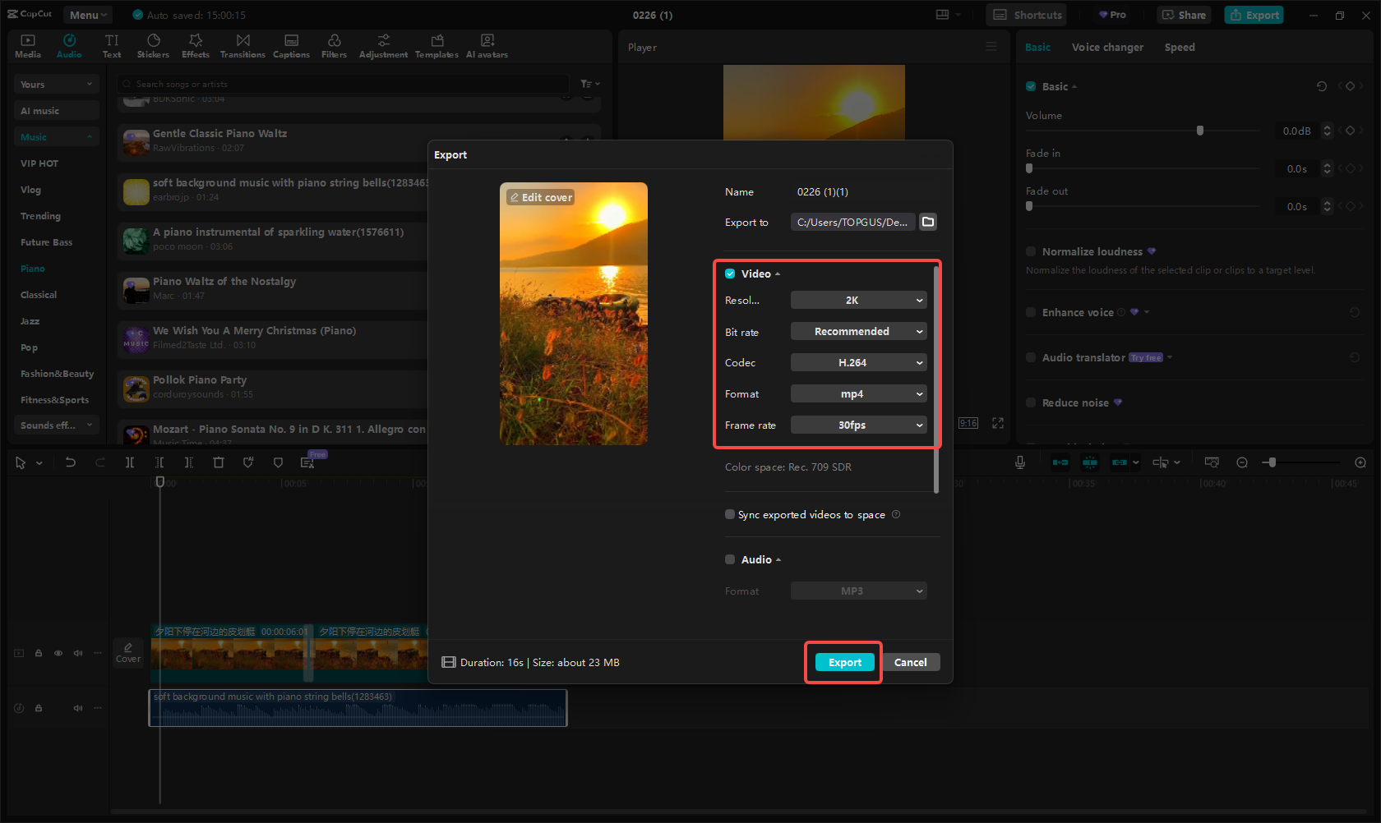Image resolution: width=1381 pixels, height=823 pixels.
Task: Open the Codec dropdown showing H.264
Action: 858,363
